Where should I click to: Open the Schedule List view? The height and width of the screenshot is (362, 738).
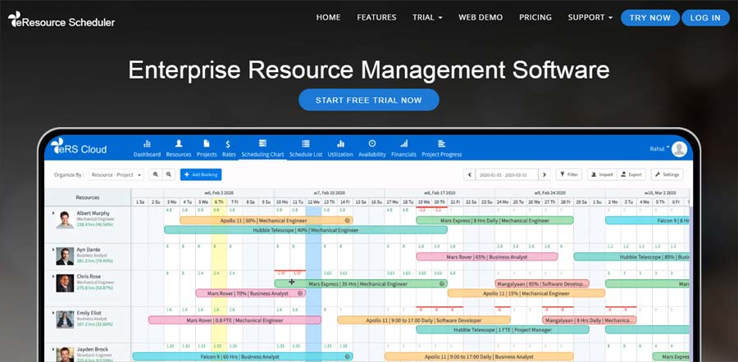306,148
